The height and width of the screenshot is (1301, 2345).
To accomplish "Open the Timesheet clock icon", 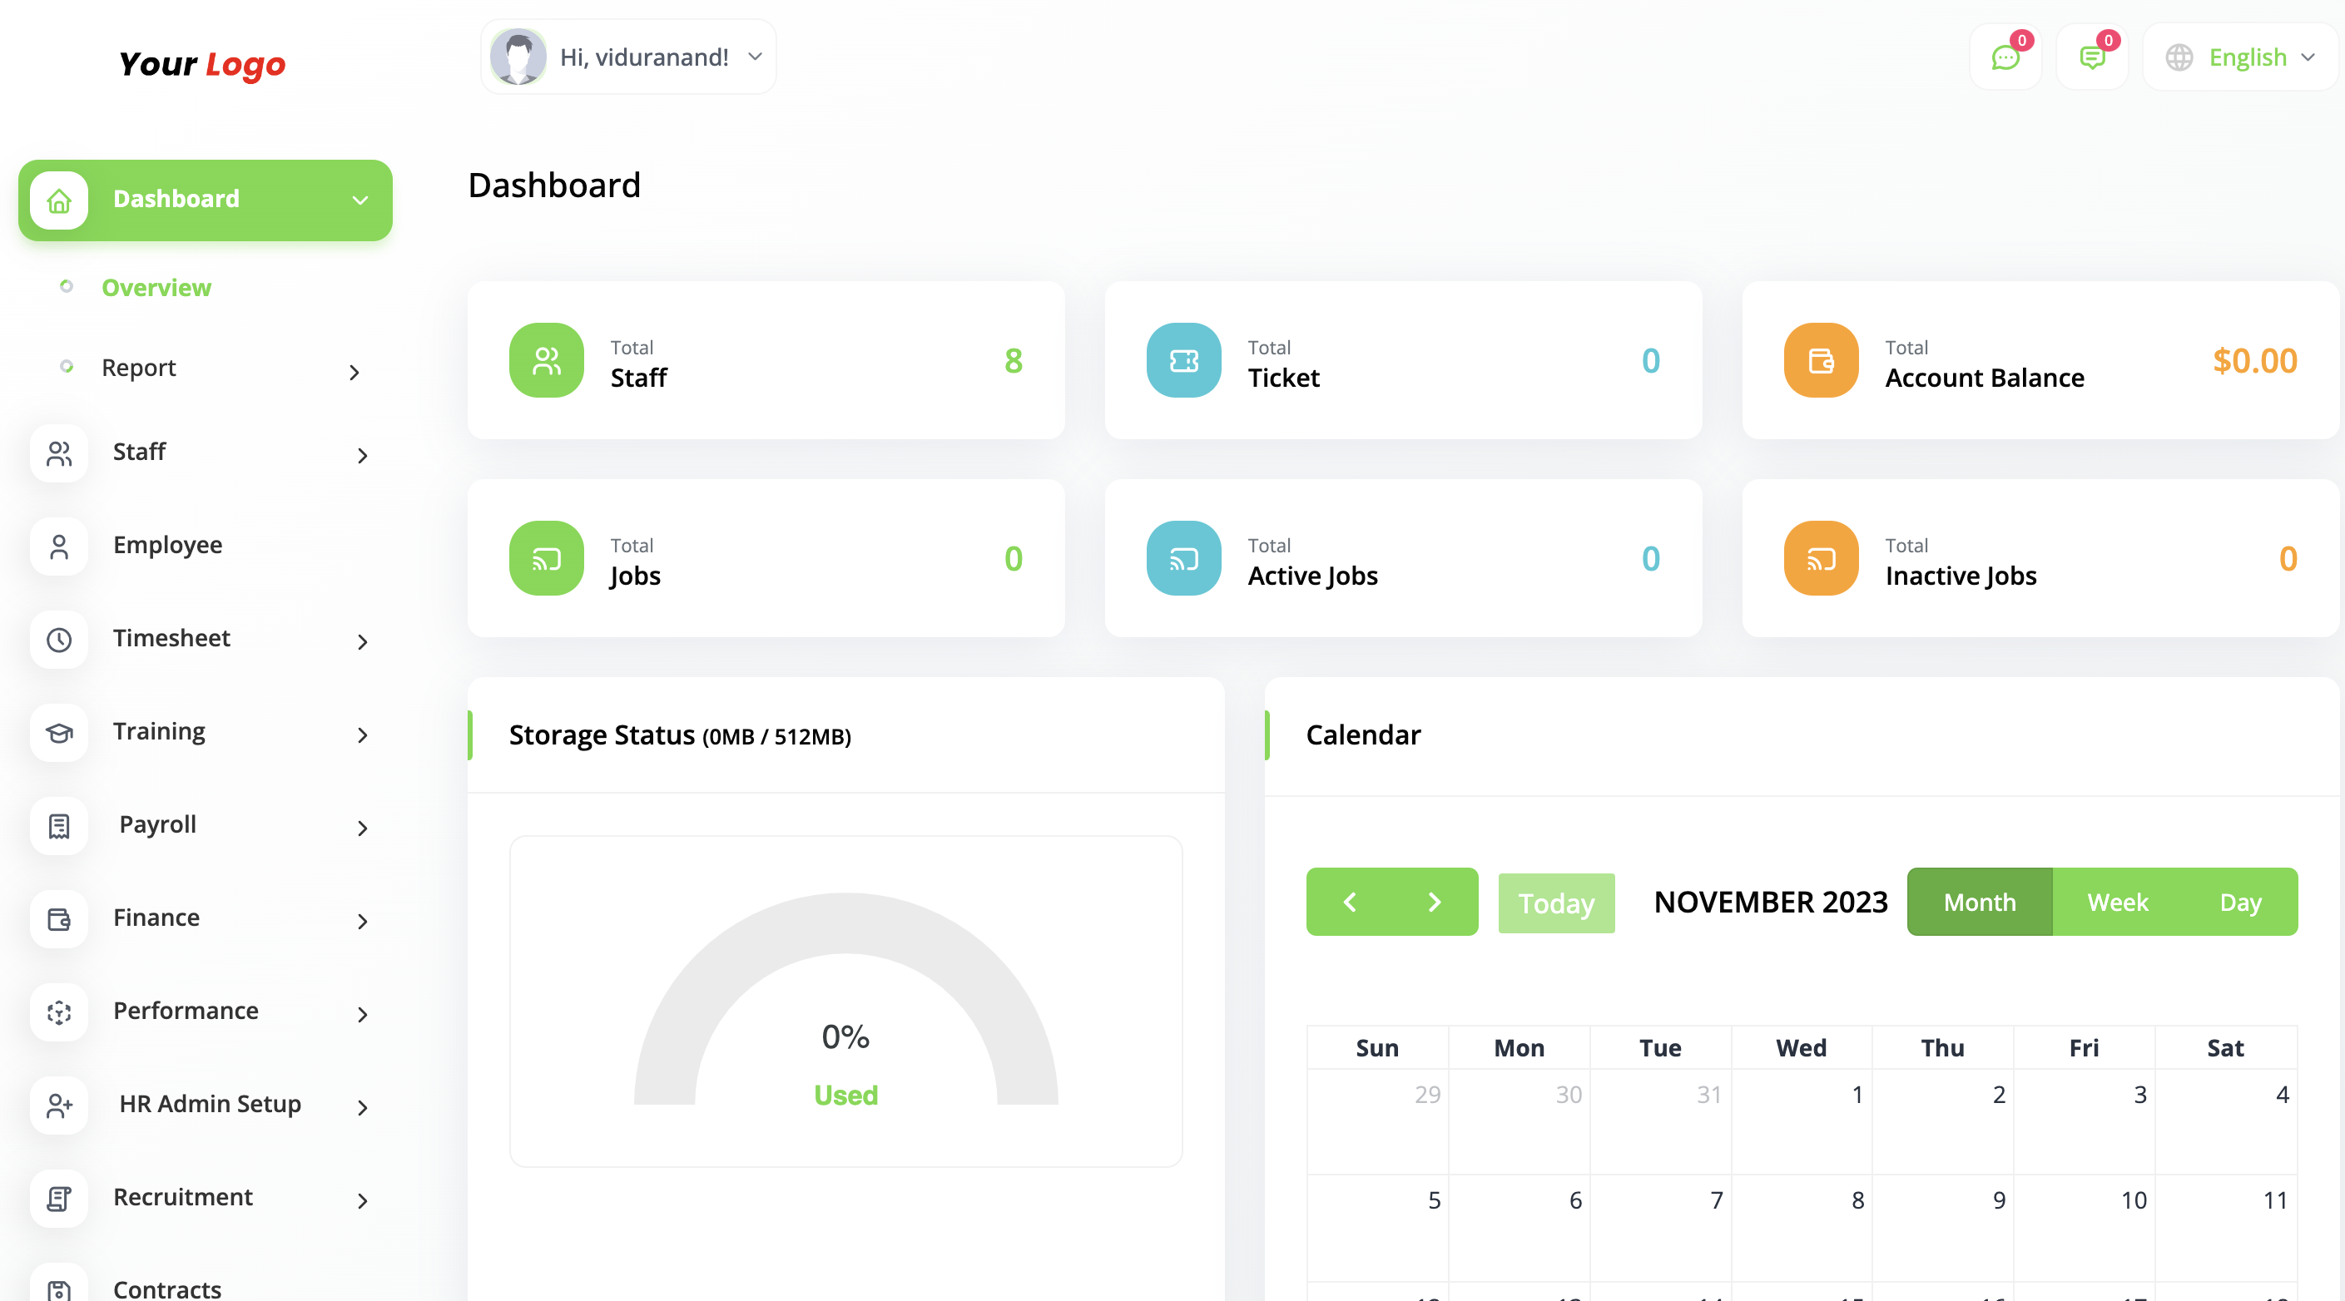I will (x=58, y=641).
